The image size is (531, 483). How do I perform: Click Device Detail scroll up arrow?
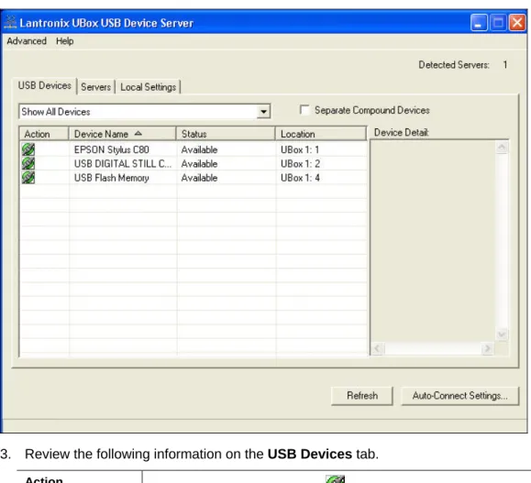[x=502, y=148]
